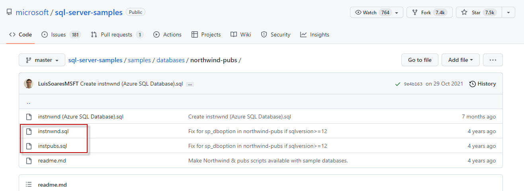Image resolution: width=524 pixels, height=191 pixels.
Task: Click the list icon beside readme.md header
Action: pyautogui.click(x=29, y=184)
